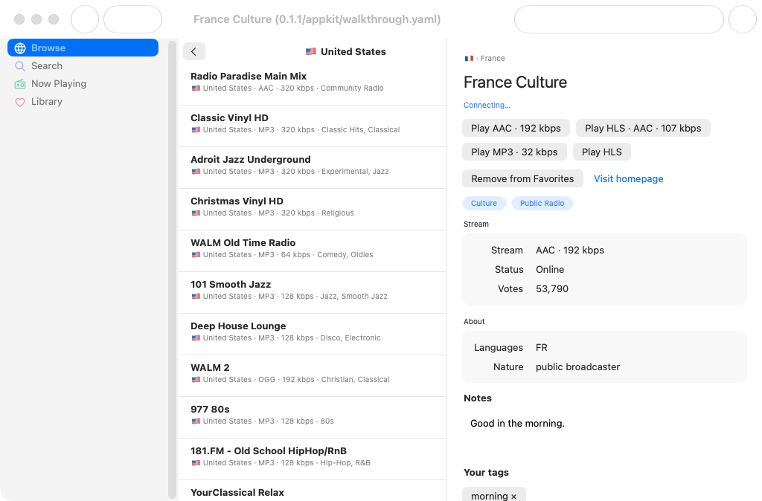Go back with the chevron button
The width and height of the screenshot is (762, 501).
pyautogui.click(x=194, y=51)
